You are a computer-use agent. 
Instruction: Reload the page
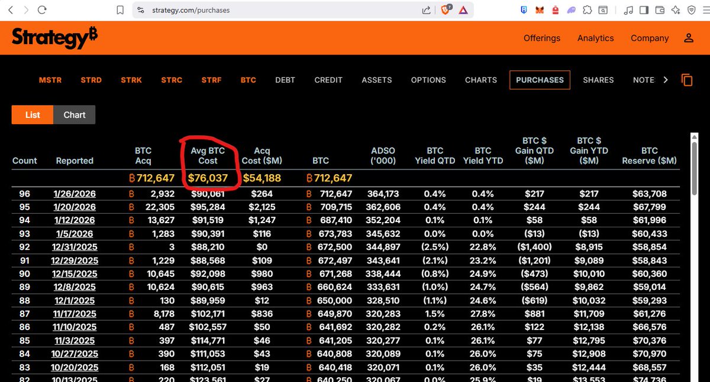(42, 10)
